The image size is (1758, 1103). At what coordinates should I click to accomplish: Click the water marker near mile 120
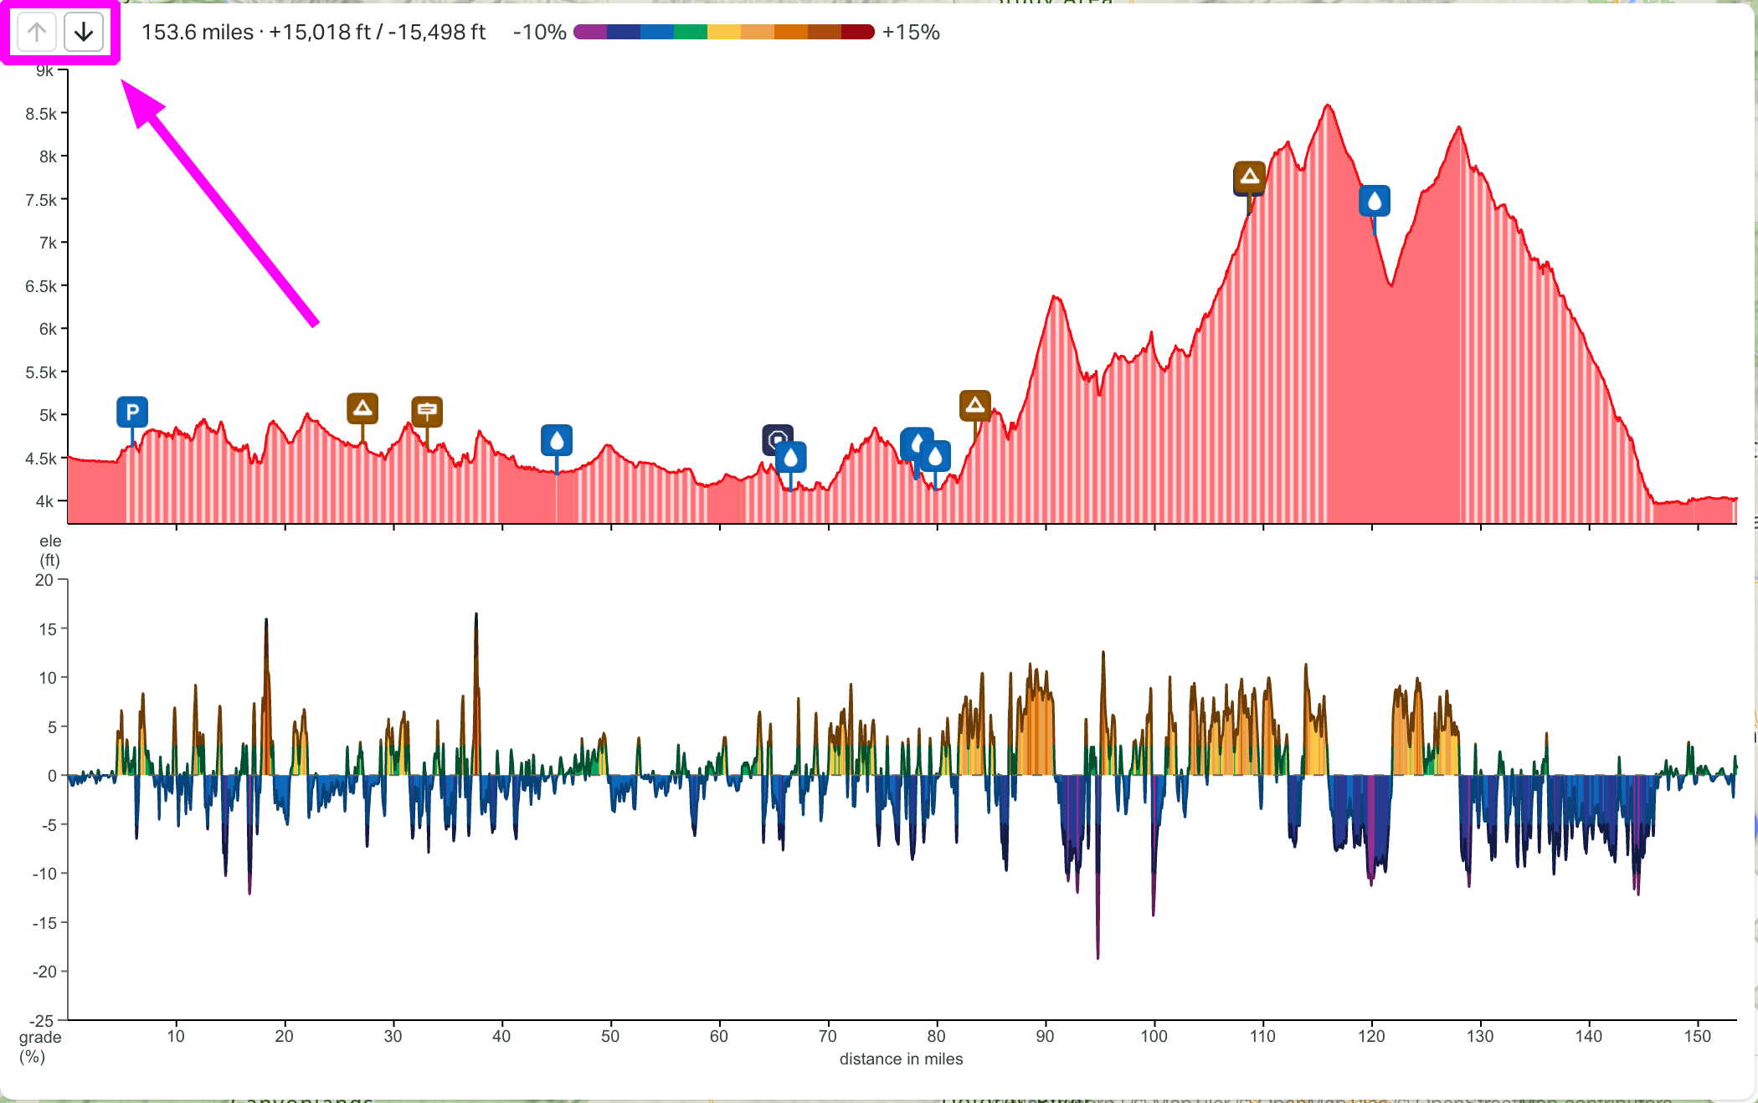click(1375, 201)
